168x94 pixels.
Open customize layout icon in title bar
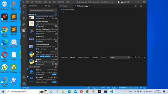pyautogui.click(x=128, y=2)
